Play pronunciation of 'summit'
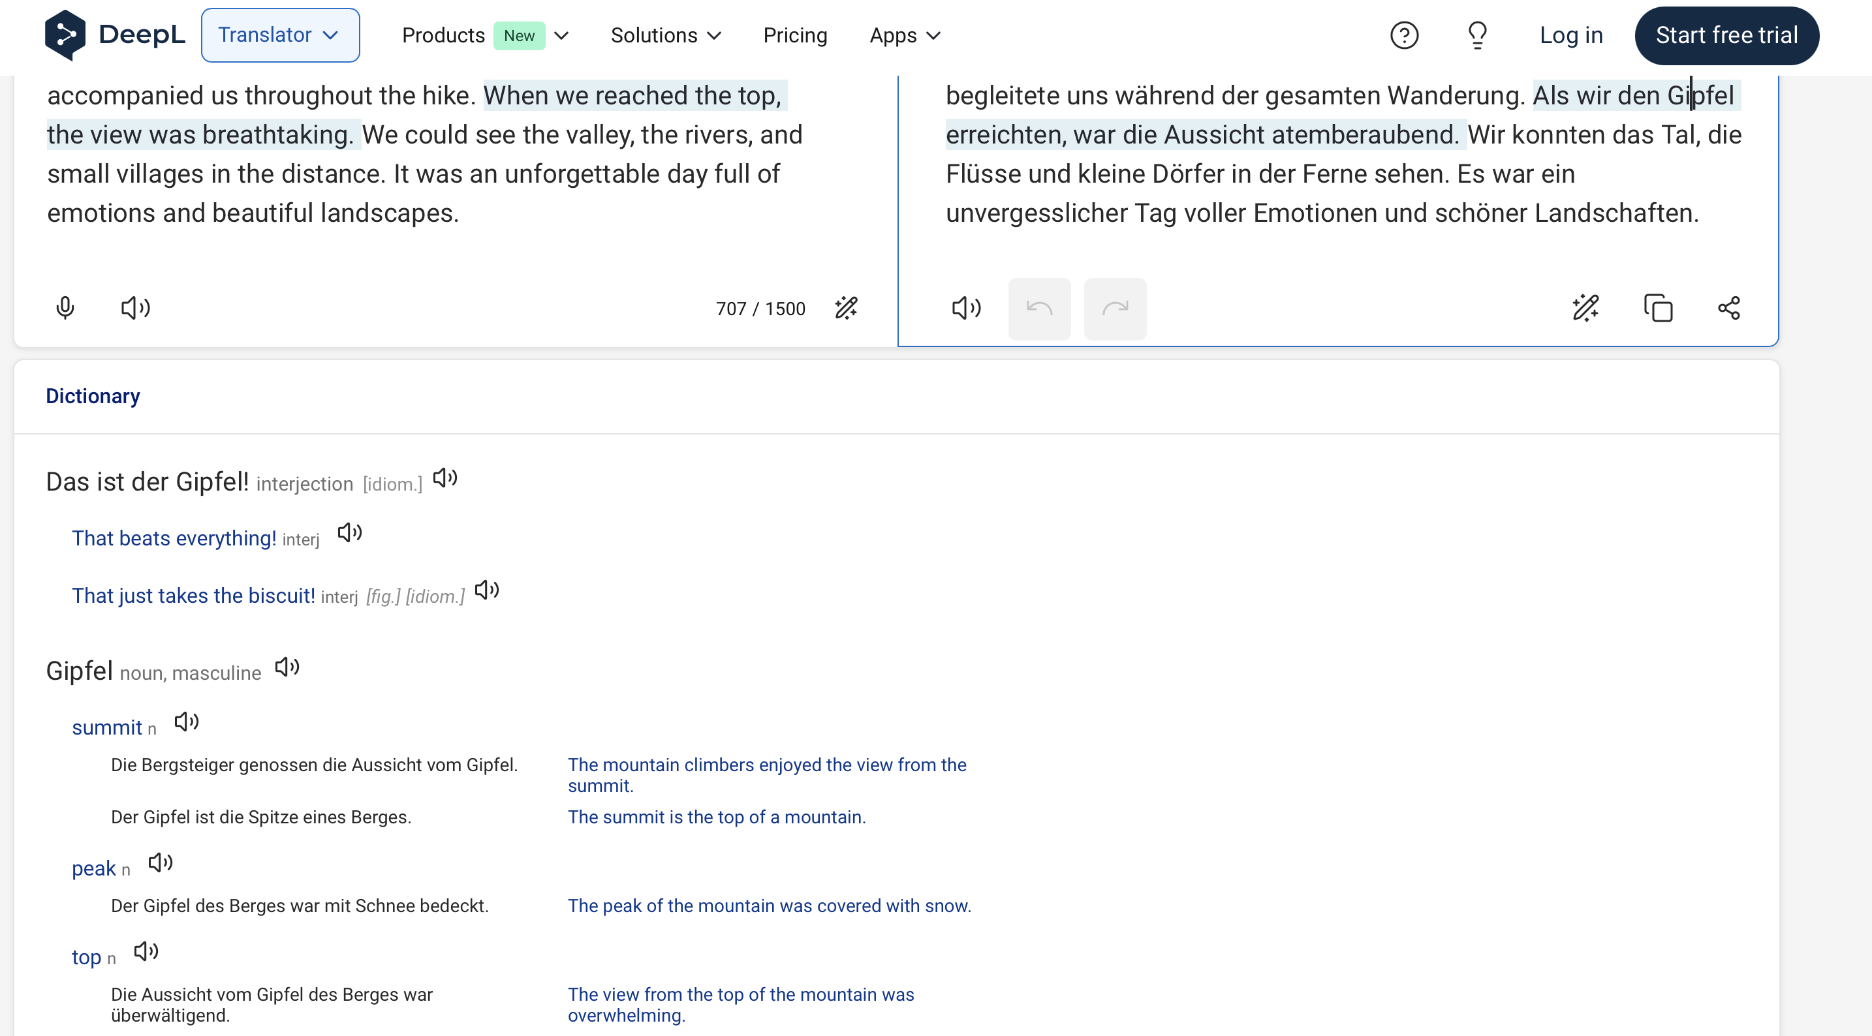The width and height of the screenshot is (1872, 1036). (187, 722)
